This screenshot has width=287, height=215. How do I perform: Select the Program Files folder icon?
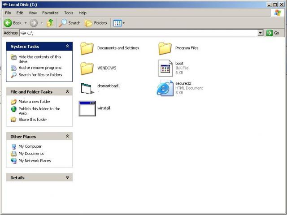pyautogui.click(x=165, y=48)
